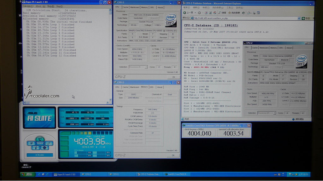Open the Edit menu in Internet Explorer

pyautogui.click(x=196, y=8)
